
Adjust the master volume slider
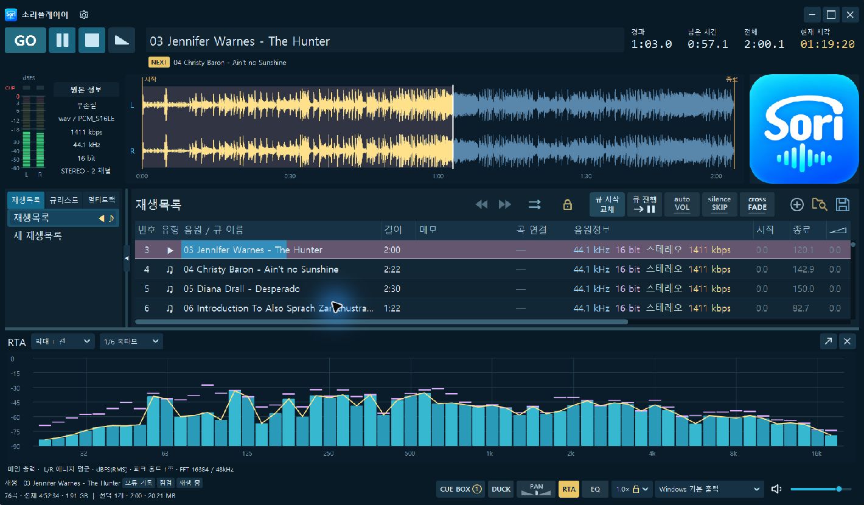click(820, 489)
